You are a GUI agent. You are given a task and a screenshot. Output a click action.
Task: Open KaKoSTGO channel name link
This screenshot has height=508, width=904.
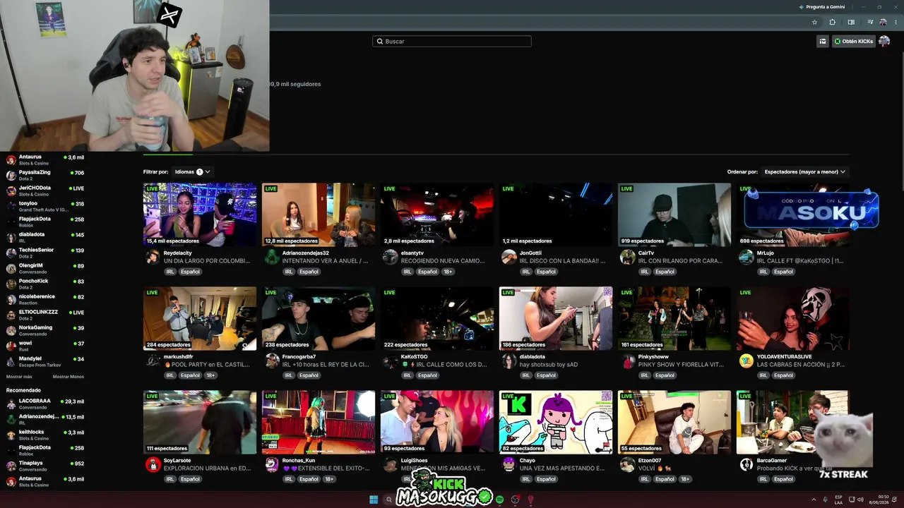click(414, 356)
